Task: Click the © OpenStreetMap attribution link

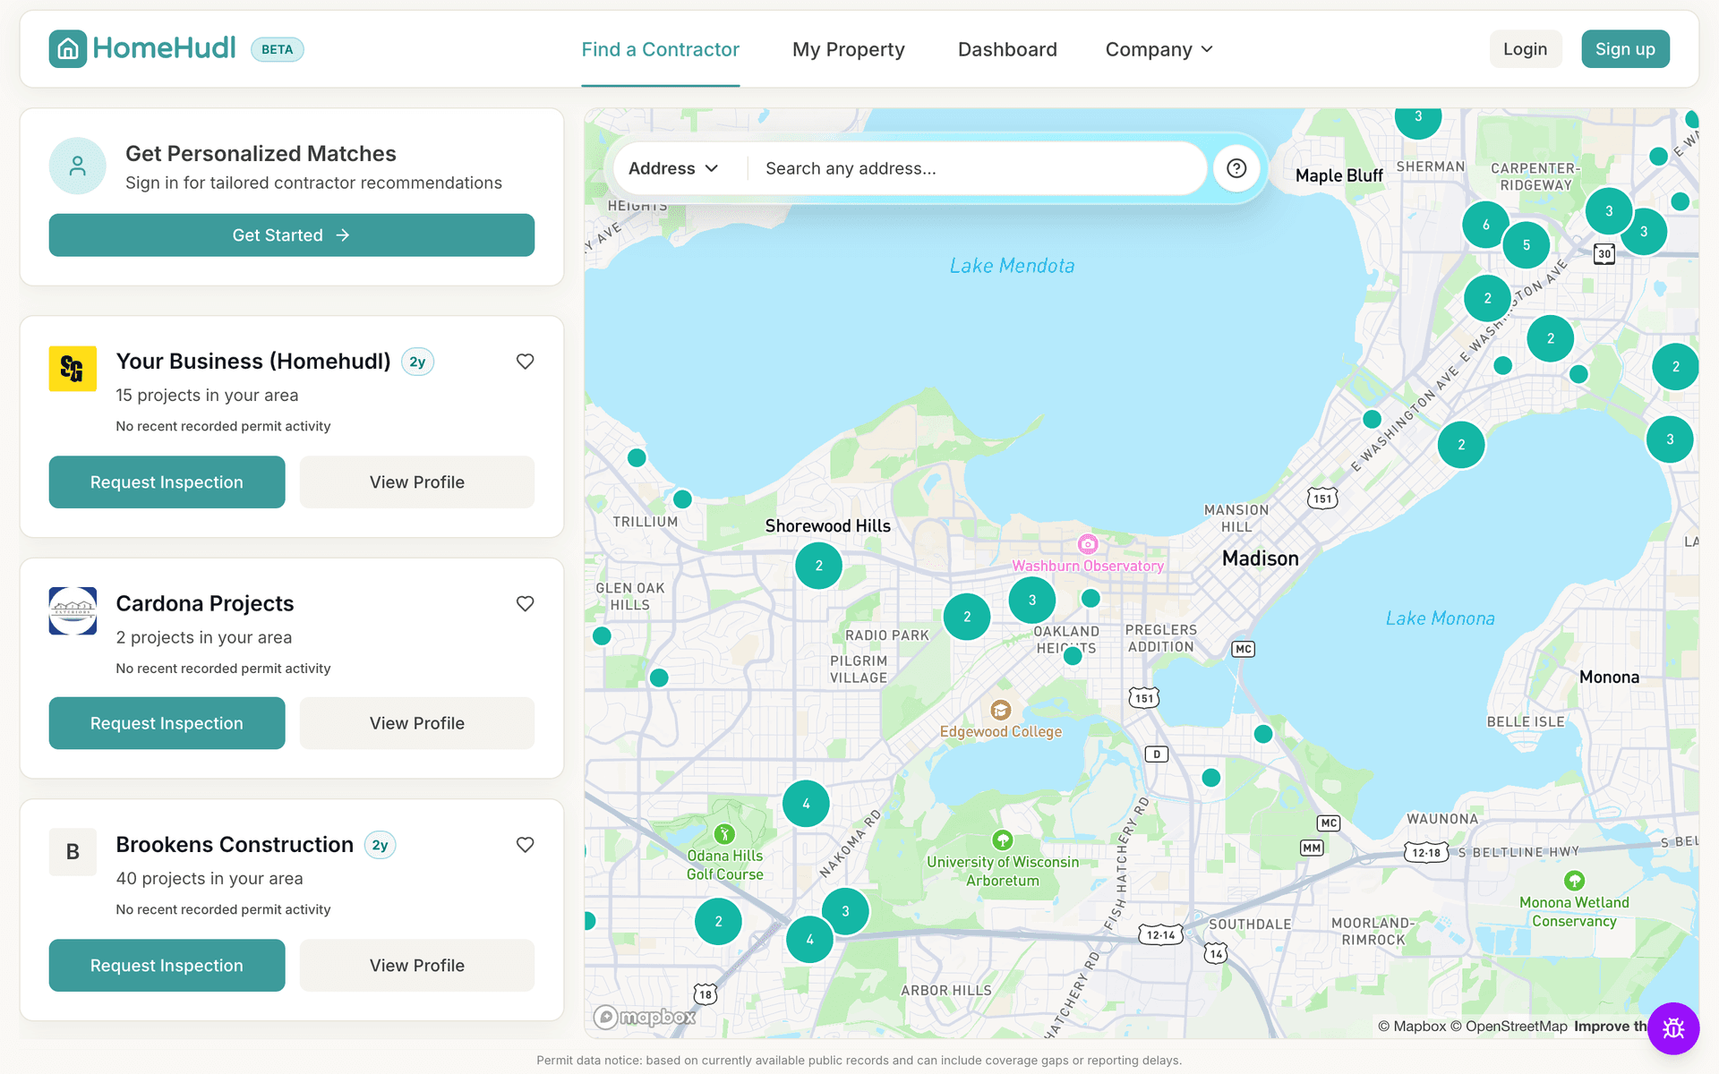Action: point(1509,1027)
